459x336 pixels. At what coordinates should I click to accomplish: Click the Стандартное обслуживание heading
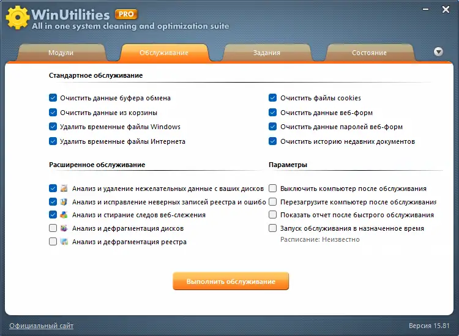pos(95,75)
